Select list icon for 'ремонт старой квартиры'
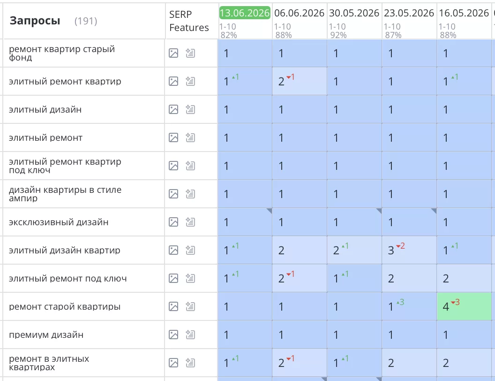Image resolution: width=495 pixels, height=381 pixels. point(190,306)
